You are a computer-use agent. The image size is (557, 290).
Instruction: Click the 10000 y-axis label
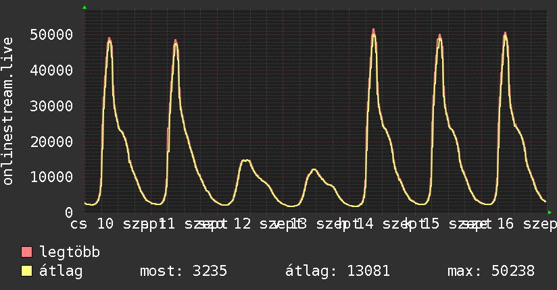(x=51, y=177)
